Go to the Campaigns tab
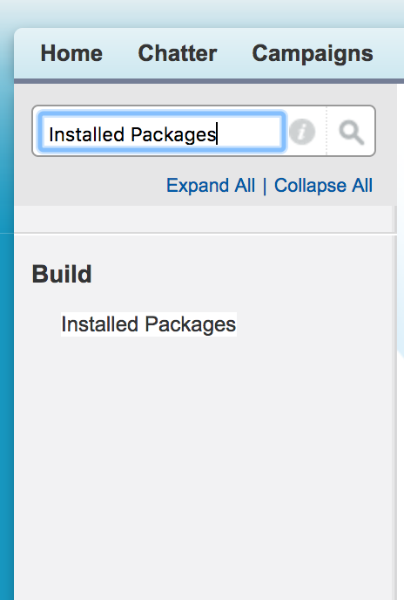The height and width of the screenshot is (600, 404). [x=313, y=54]
